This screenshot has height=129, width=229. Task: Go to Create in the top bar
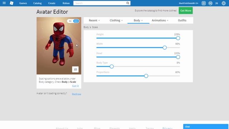pyautogui.click(x=52, y=3)
